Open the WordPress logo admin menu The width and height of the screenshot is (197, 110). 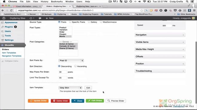pyautogui.click(x=4, y=18)
